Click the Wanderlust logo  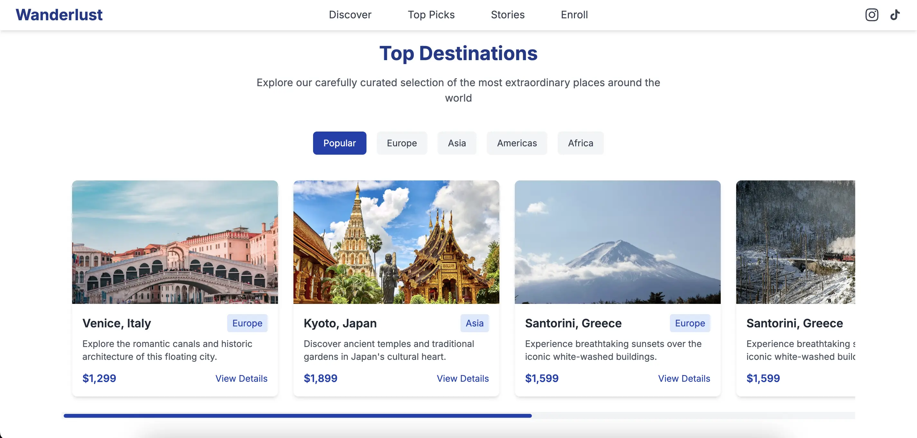(x=59, y=14)
